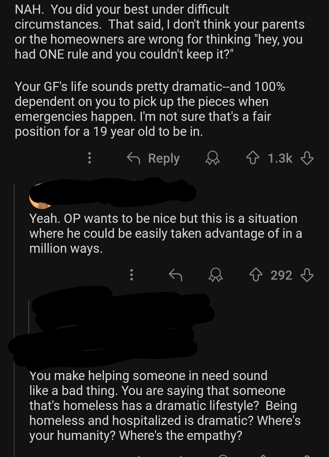
Task: Downvote the 292-point comment
Action: 307,275
